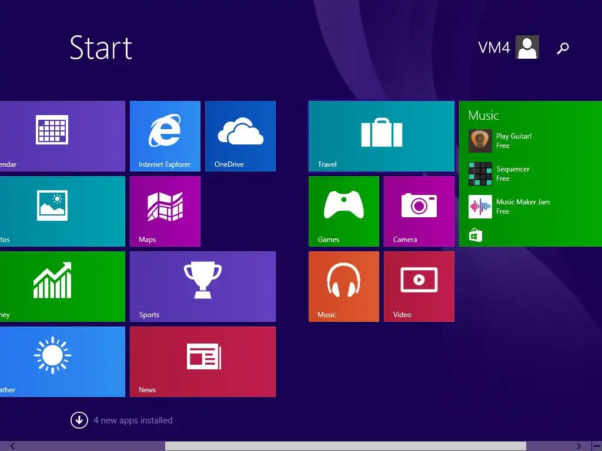Image resolution: width=602 pixels, height=451 pixels.
Task: Click the 'Music' heading of green tile
Action: pos(483,116)
